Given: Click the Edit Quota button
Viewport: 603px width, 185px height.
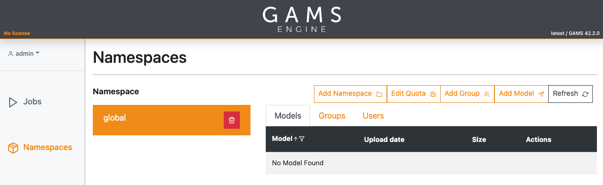Looking at the screenshot, I should click(x=413, y=94).
